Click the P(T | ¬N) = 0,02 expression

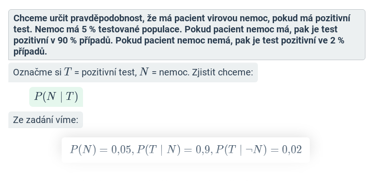coord(259,150)
